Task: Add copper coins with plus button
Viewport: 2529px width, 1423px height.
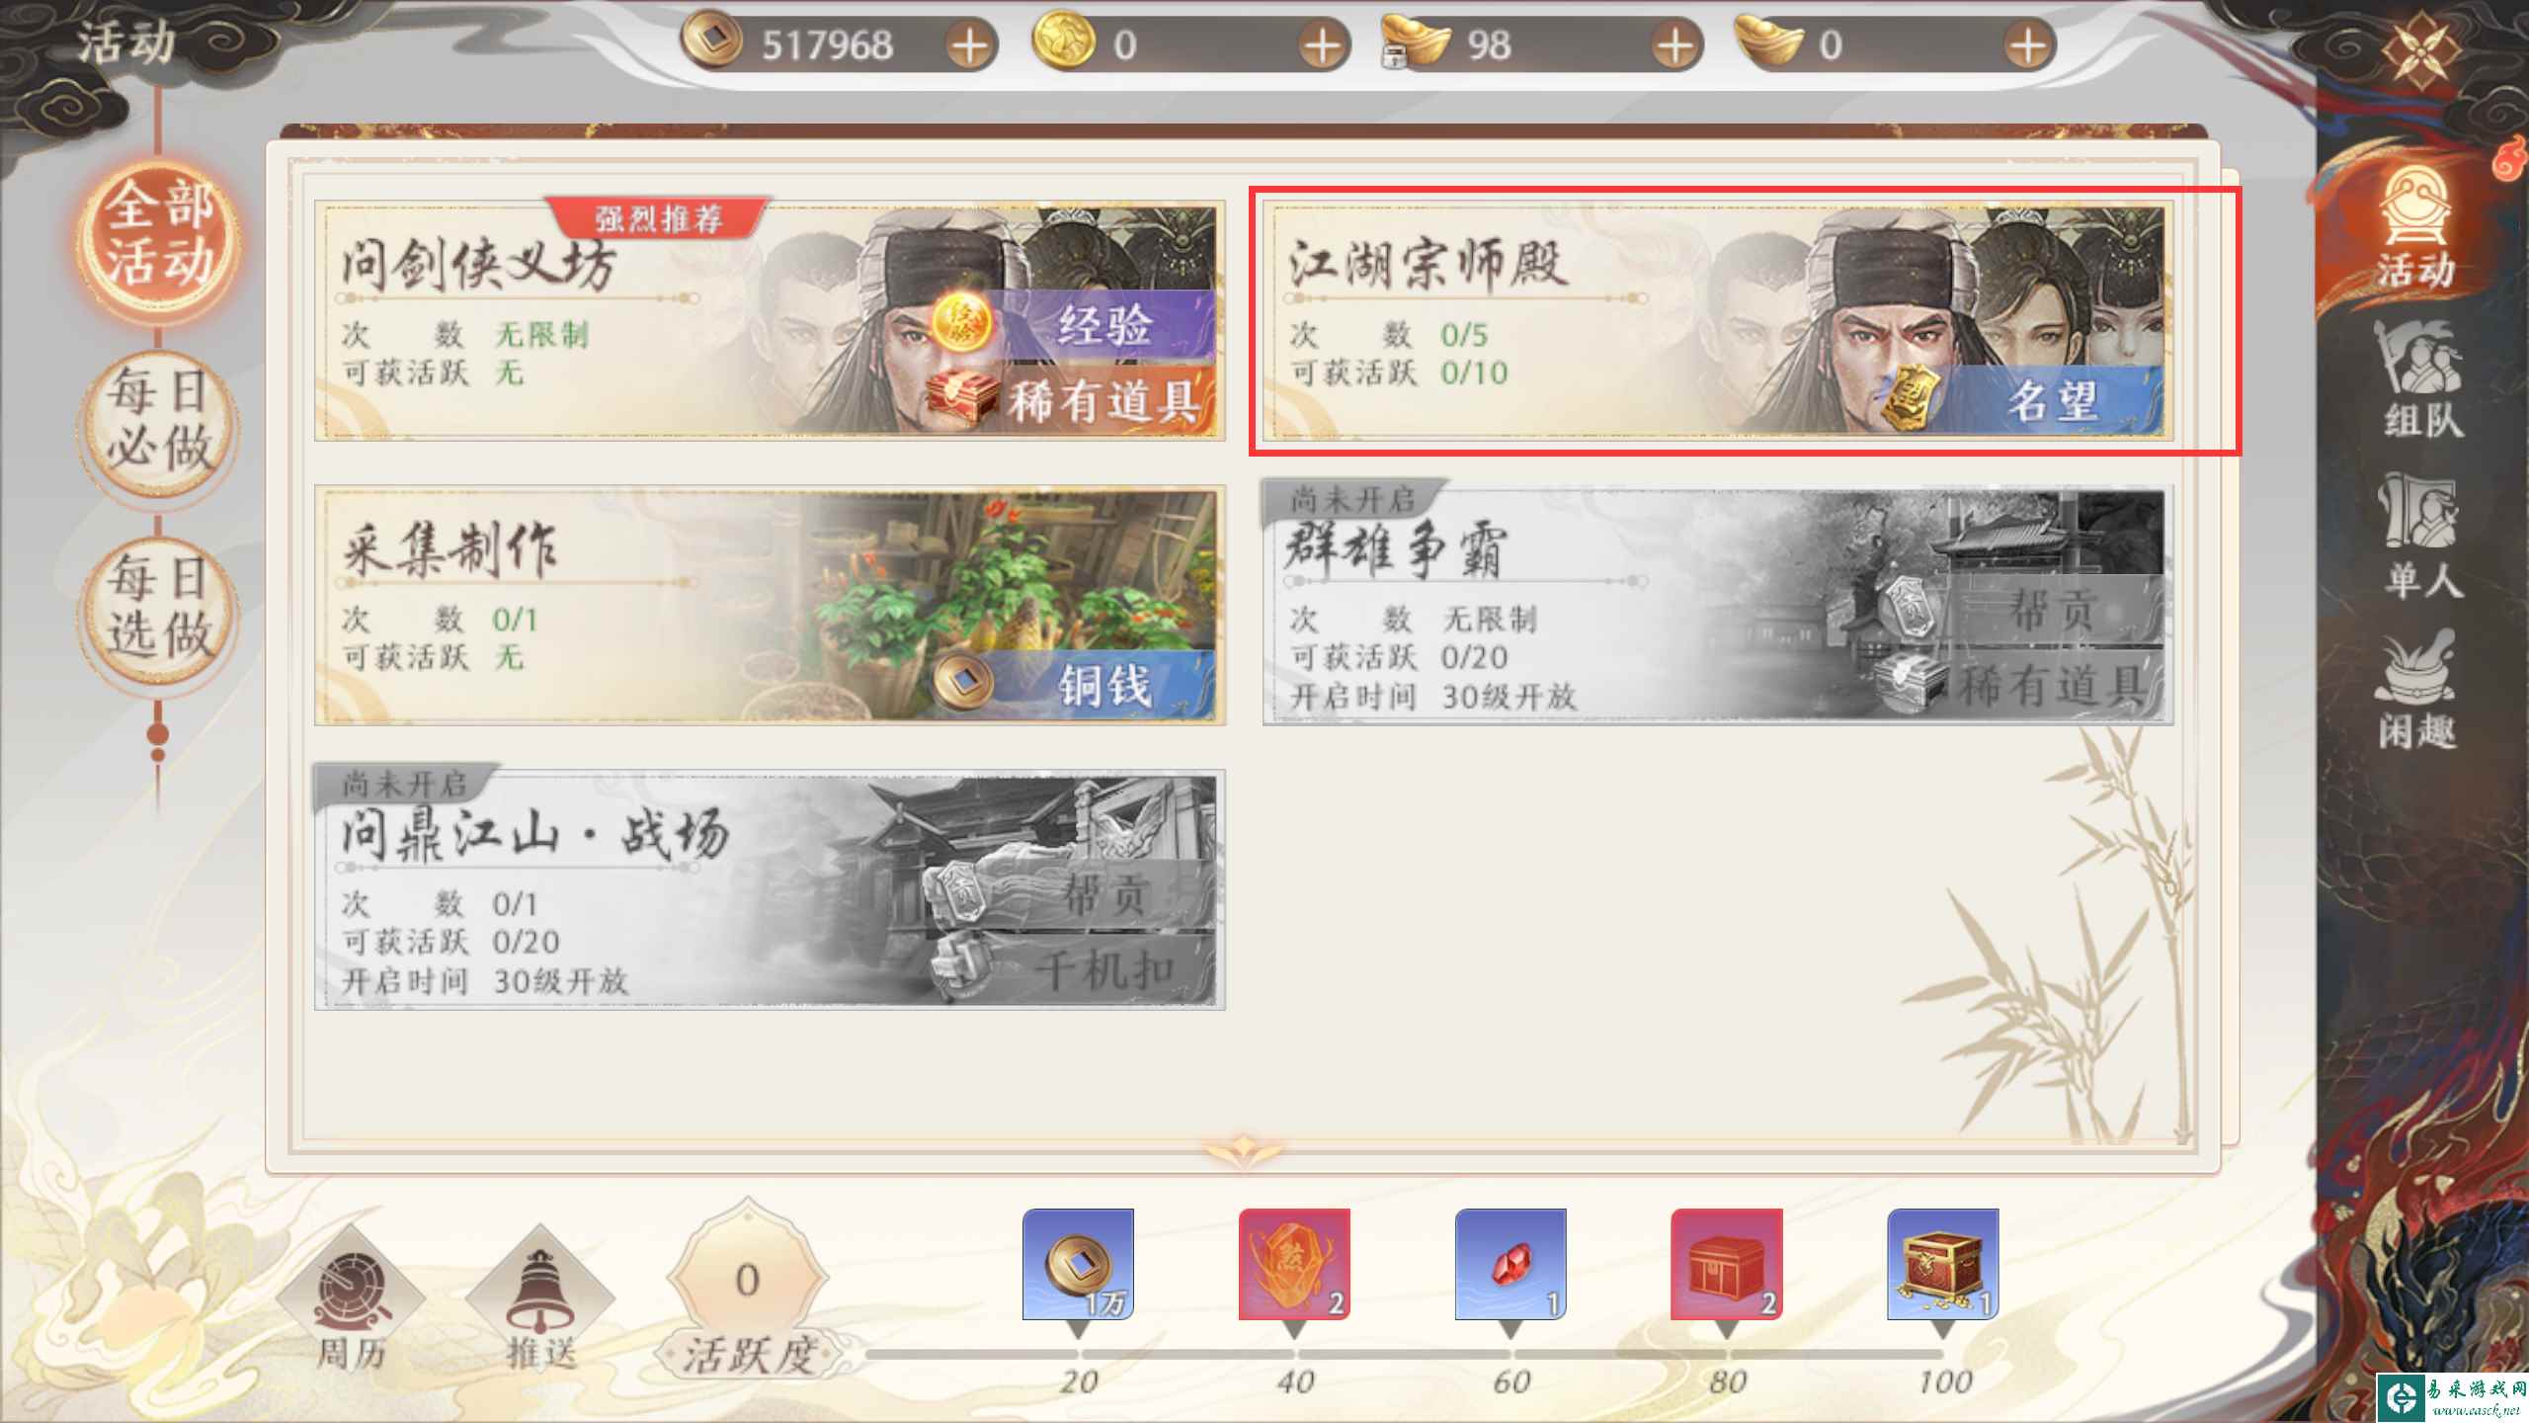Action: (x=970, y=45)
